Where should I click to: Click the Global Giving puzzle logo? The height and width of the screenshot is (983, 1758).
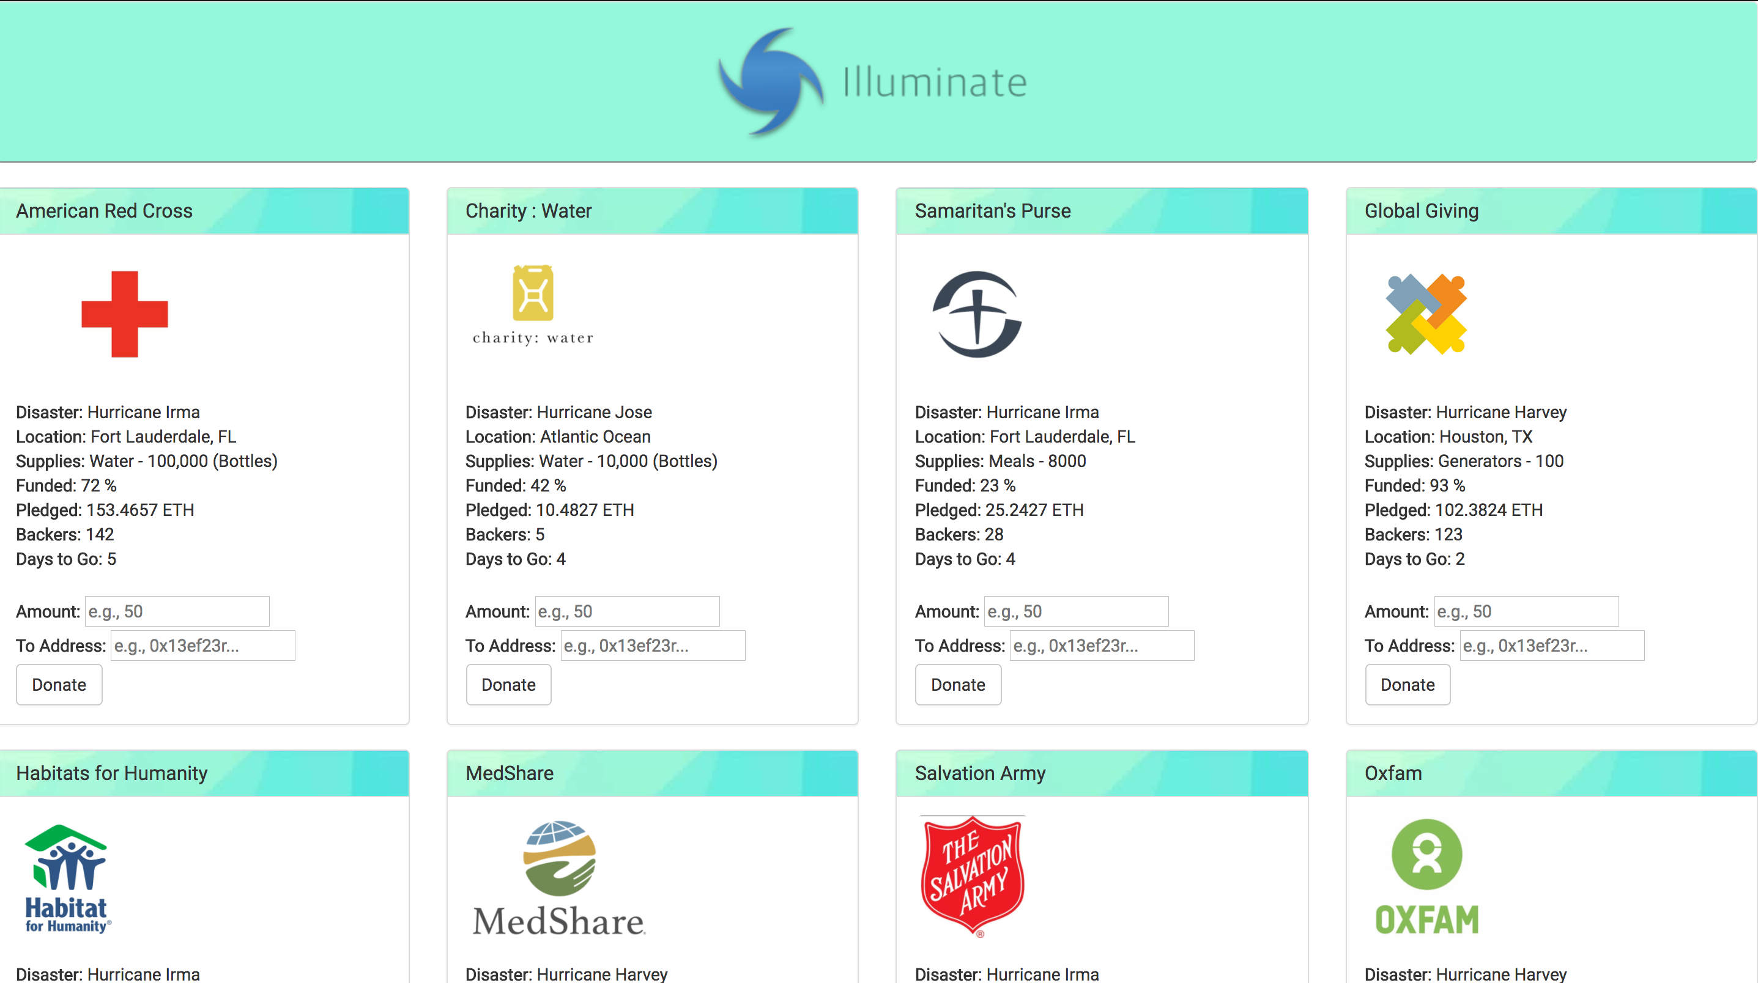1426,314
